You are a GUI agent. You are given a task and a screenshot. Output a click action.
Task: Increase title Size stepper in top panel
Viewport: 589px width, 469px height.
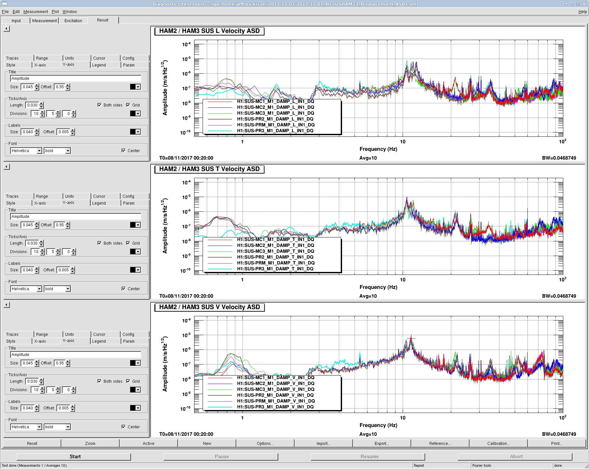tap(37, 85)
